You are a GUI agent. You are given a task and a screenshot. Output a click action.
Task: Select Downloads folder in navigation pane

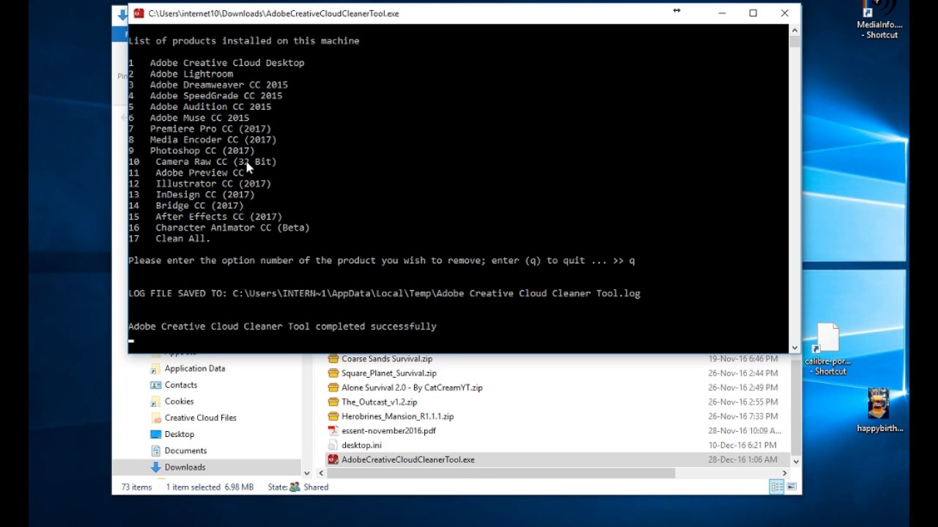click(185, 467)
